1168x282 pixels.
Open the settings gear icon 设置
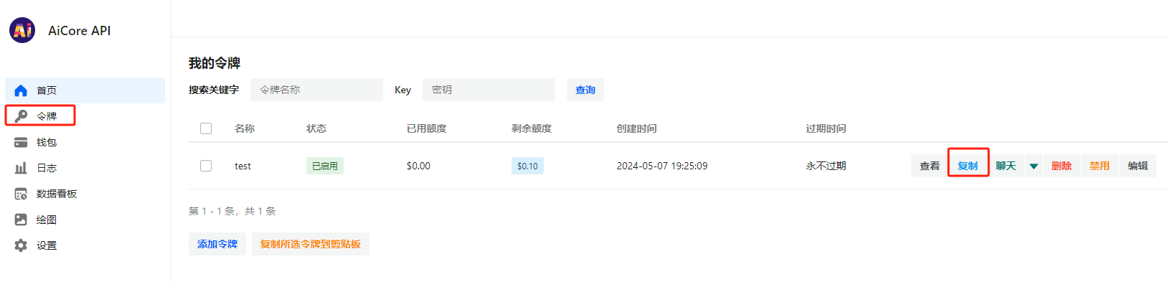(x=21, y=245)
